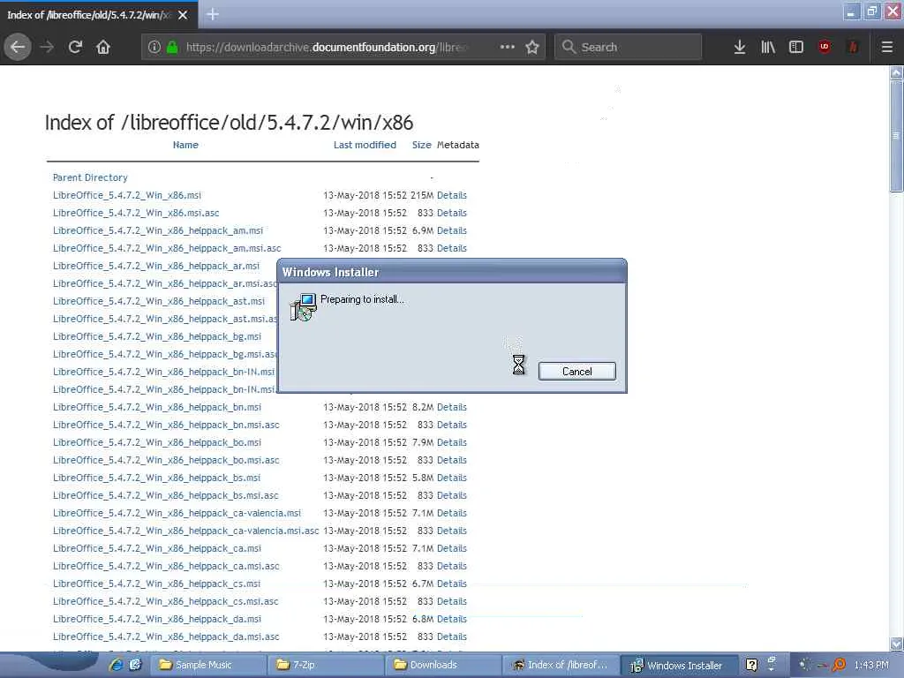Open the Library icon in toolbar
The height and width of the screenshot is (678, 904).
point(768,47)
